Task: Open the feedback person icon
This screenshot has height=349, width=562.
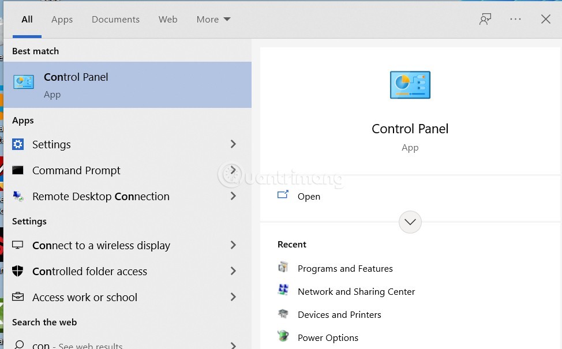Action: (x=485, y=20)
